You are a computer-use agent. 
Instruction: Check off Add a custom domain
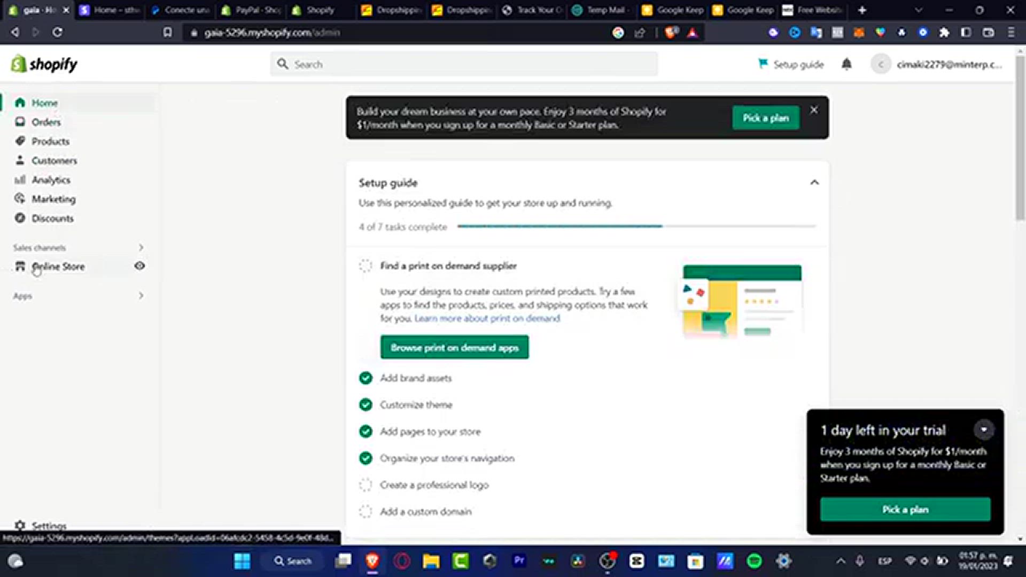click(366, 512)
